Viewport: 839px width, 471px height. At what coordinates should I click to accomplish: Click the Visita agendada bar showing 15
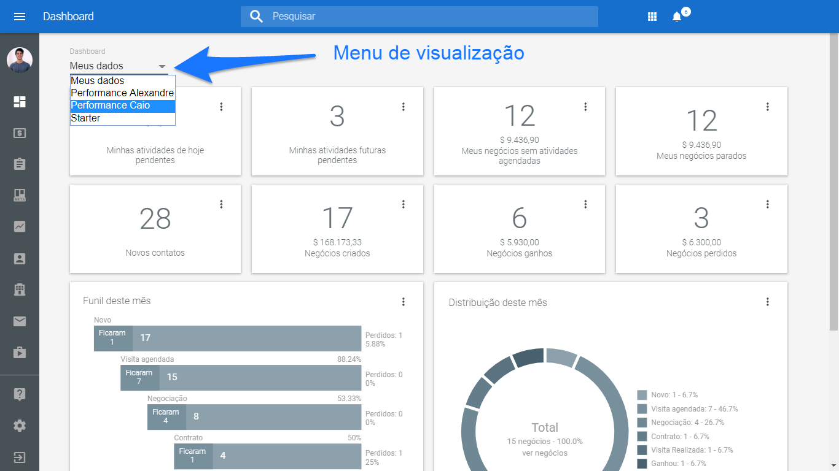pyautogui.click(x=260, y=377)
